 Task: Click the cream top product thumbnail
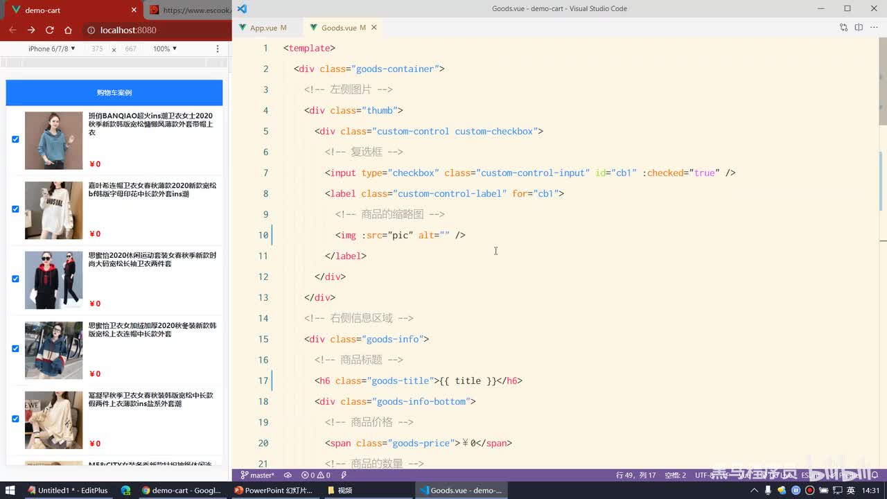[x=53, y=420]
